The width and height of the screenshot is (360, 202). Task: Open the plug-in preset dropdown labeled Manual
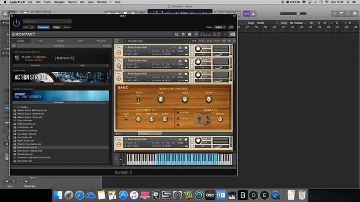tap(47, 21)
